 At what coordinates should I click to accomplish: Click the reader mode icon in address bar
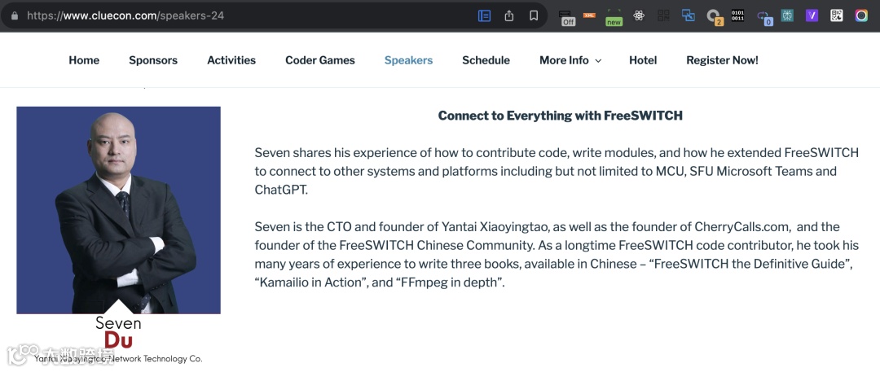pos(484,15)
